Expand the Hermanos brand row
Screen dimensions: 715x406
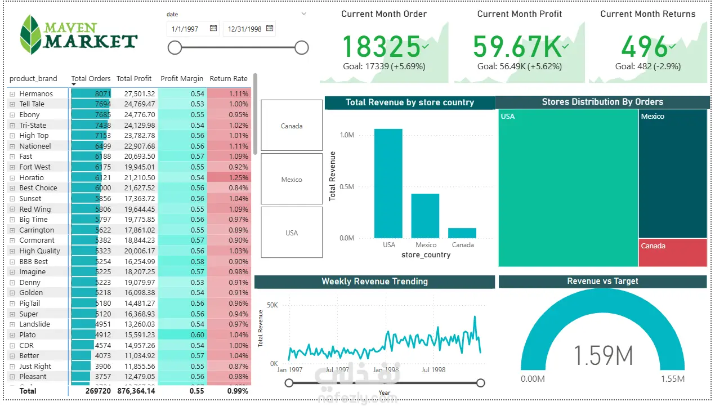pos(12,94)
